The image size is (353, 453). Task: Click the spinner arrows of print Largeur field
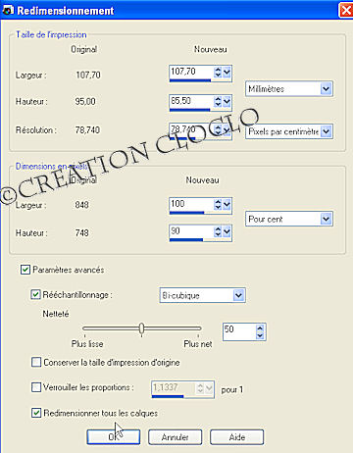point(218,72)
